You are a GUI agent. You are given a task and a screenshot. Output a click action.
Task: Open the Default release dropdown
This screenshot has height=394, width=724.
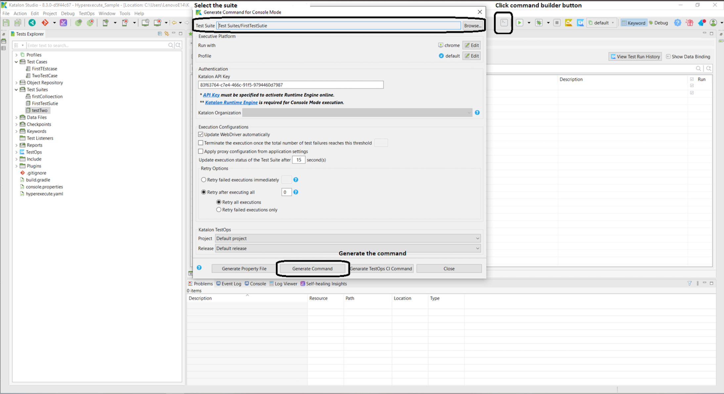tap(347, 248)
